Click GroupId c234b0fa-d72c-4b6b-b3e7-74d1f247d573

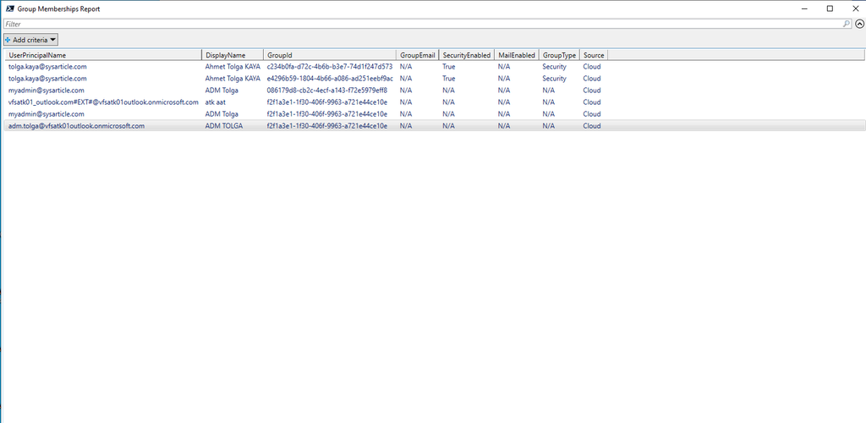[x=329, y=67]
